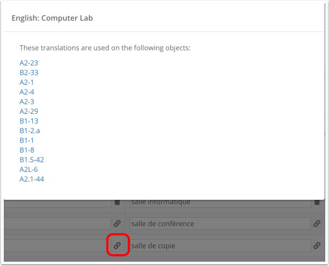Go to object A2-4
The image size is (329, 266).
[27, 92]
